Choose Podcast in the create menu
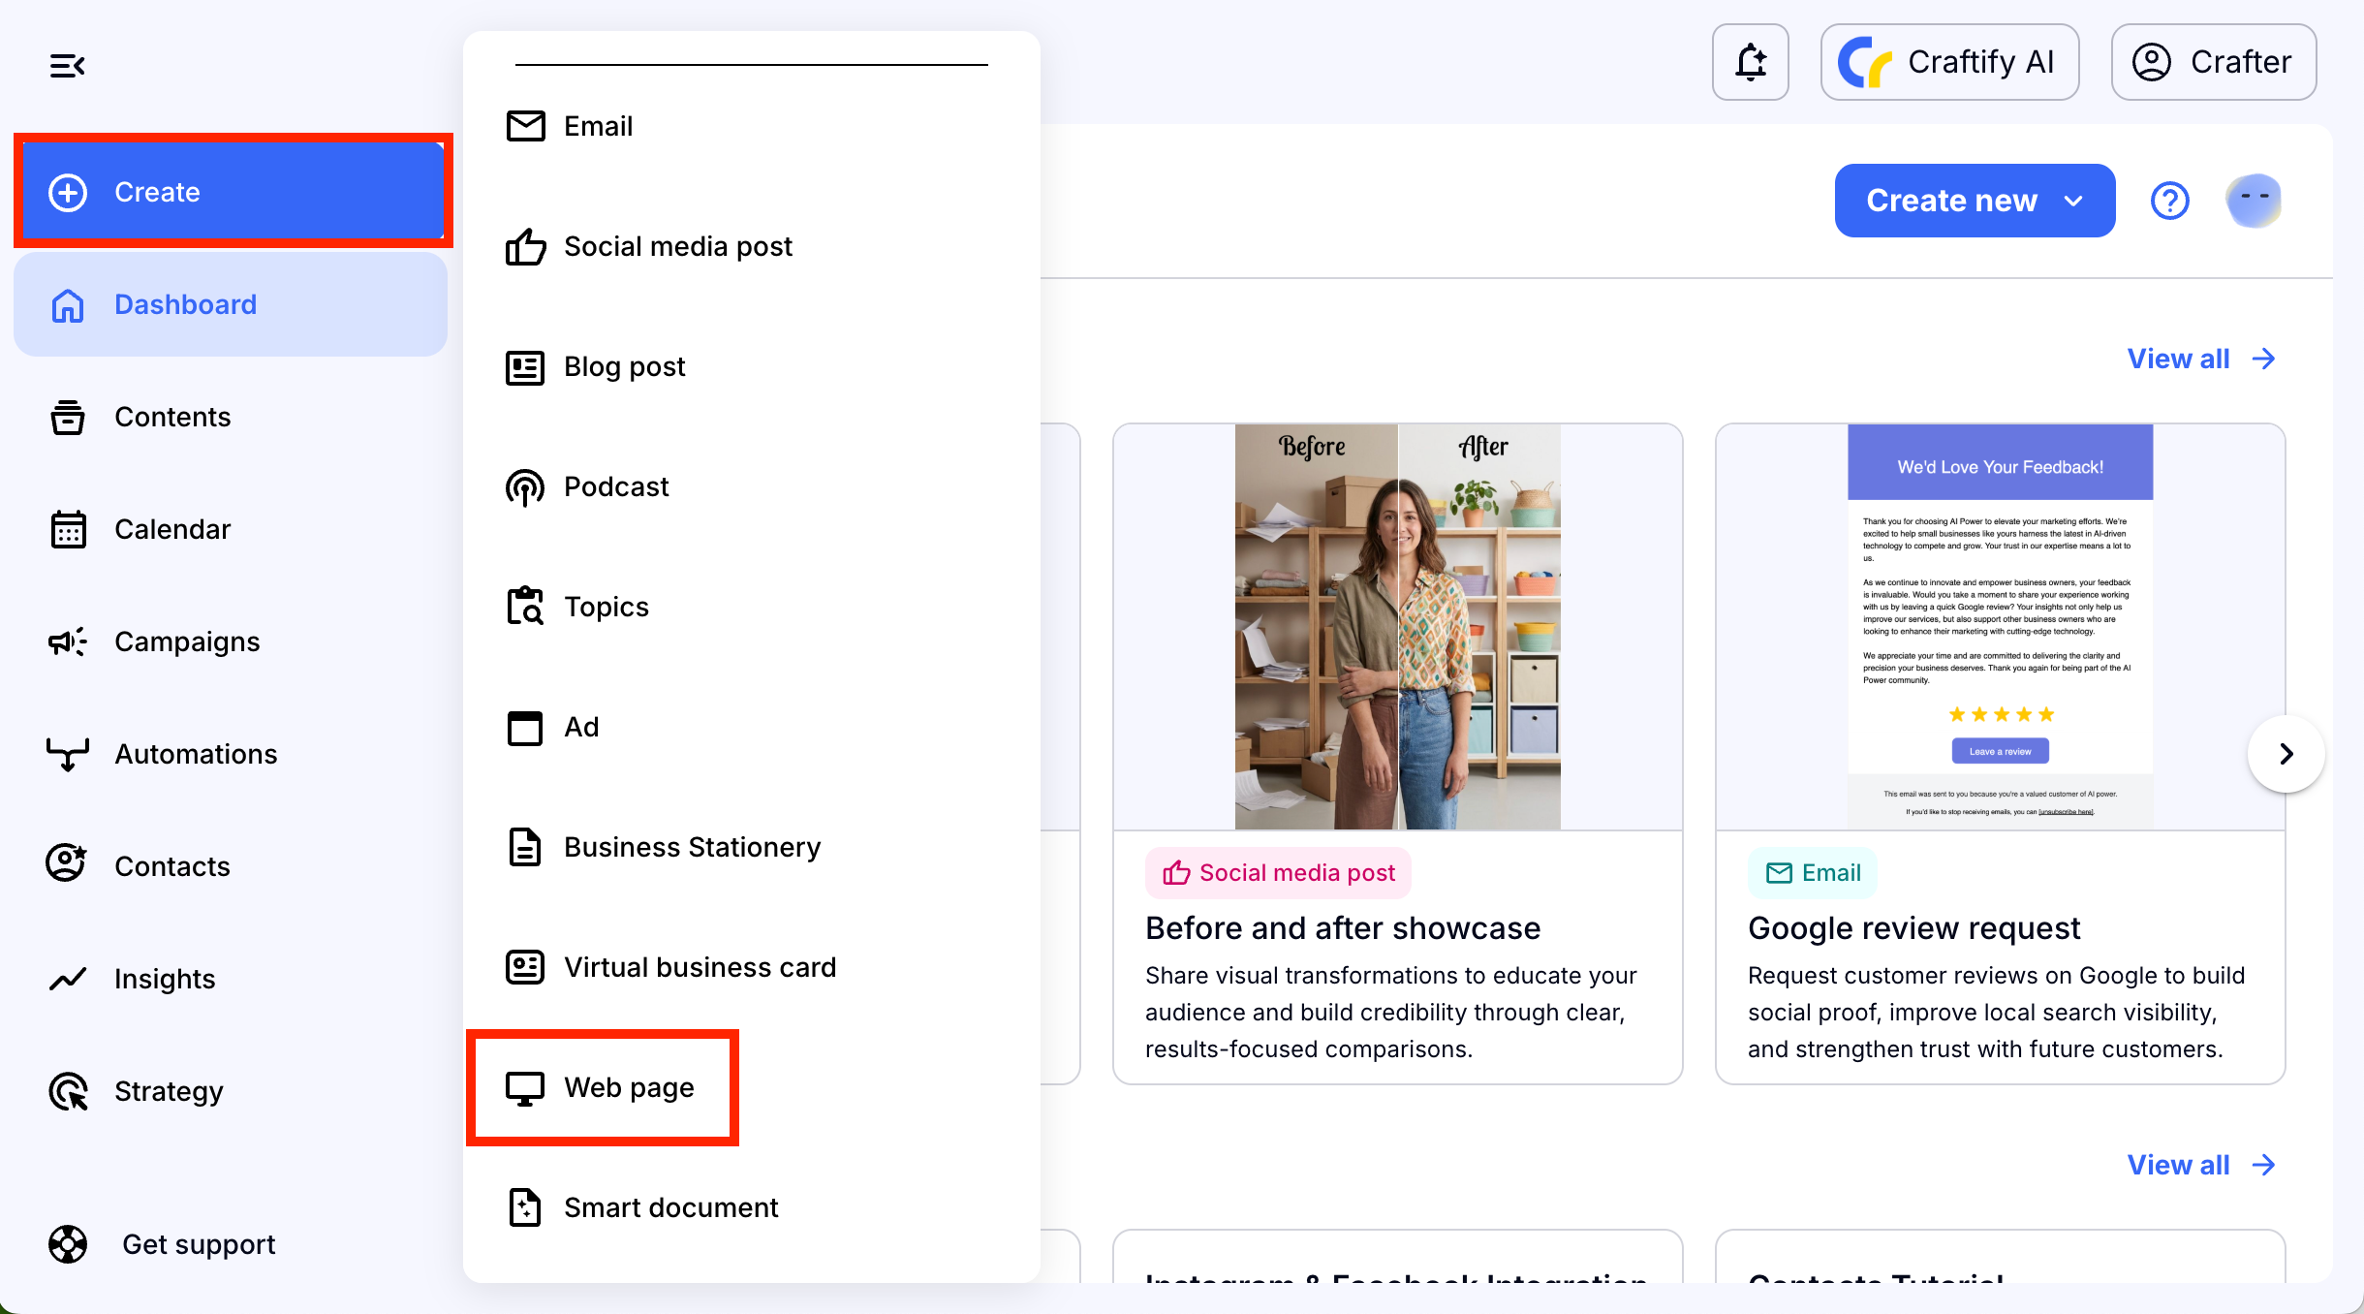The width and height of the screenshot is (2364, 1314). tap(616, 486)
